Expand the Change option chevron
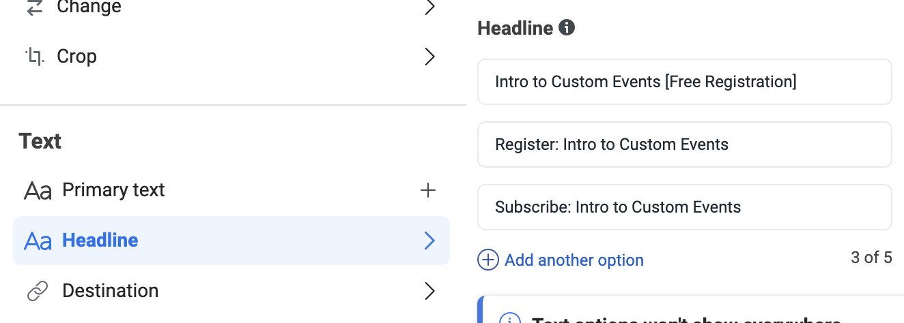 pyautogui.click(x=429, y=7)
